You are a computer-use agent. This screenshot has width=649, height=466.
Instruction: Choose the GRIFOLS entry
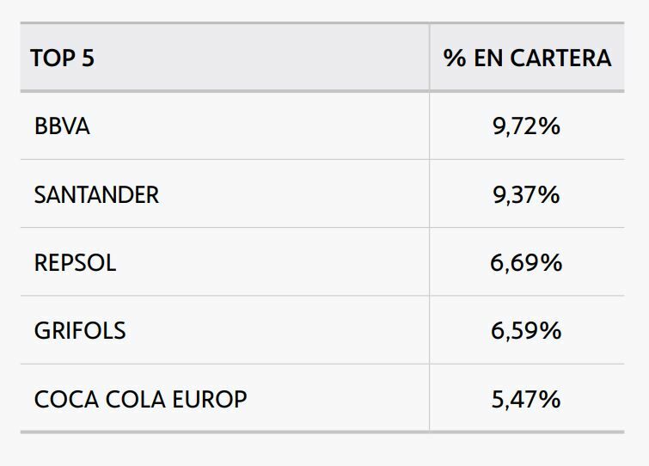(80, 331)
